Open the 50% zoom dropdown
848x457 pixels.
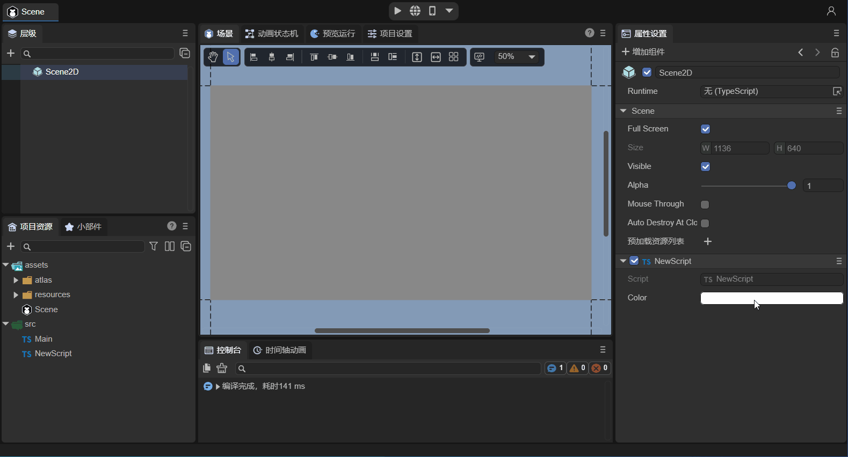(532, 57)
